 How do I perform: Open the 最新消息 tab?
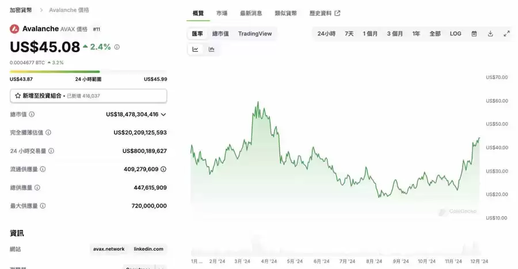(x=251, y=13)
